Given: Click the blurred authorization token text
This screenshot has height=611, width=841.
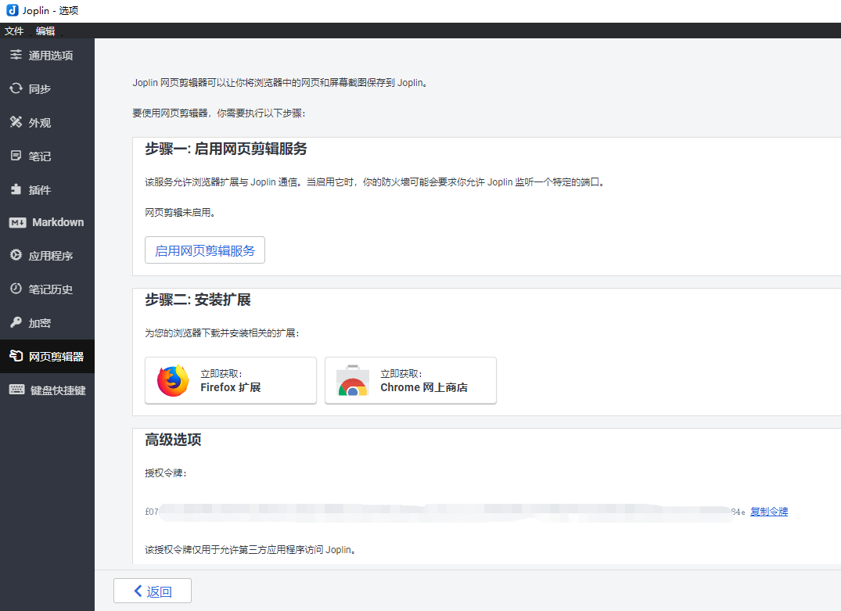Looking at the screenshot, I should (444, 512).
